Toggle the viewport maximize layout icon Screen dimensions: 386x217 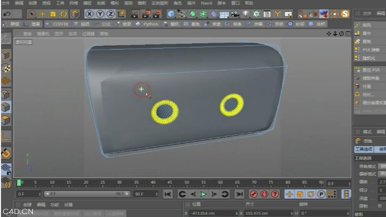click(x=347, y=34)
